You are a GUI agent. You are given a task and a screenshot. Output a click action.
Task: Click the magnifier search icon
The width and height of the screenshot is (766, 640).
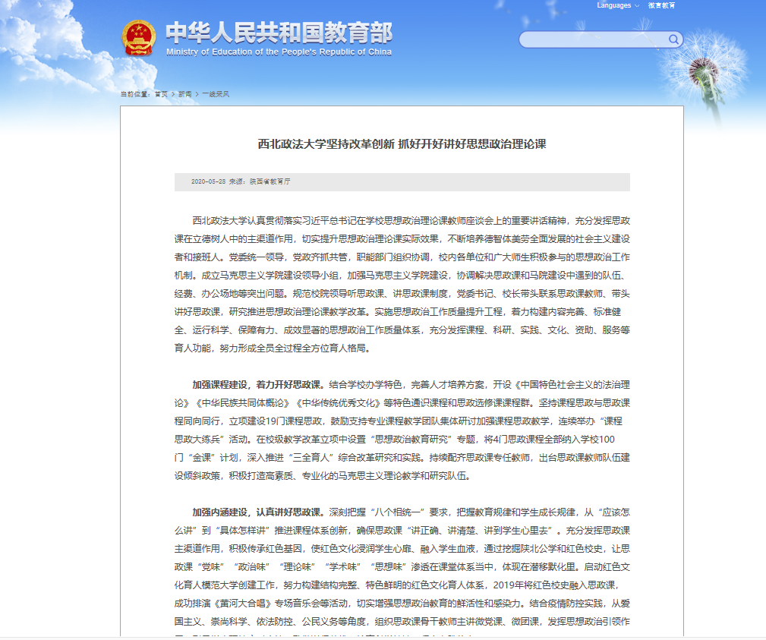[x=673, y=39]
